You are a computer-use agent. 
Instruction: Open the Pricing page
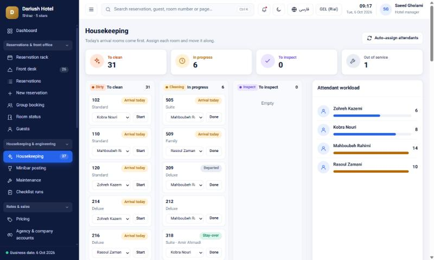click(x=38, y=219)
